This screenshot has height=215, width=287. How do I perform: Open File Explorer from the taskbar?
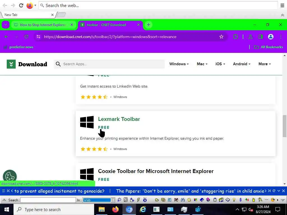point(101,209)
